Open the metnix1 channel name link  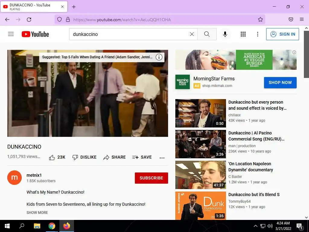click(x=34, y=175)
